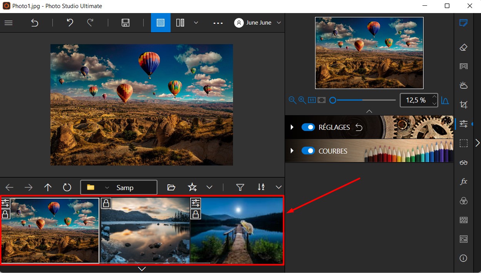This screenshot has width=481, height=273.
Task: Select the single-view striped display mode
Action: [x=161, y=23]
